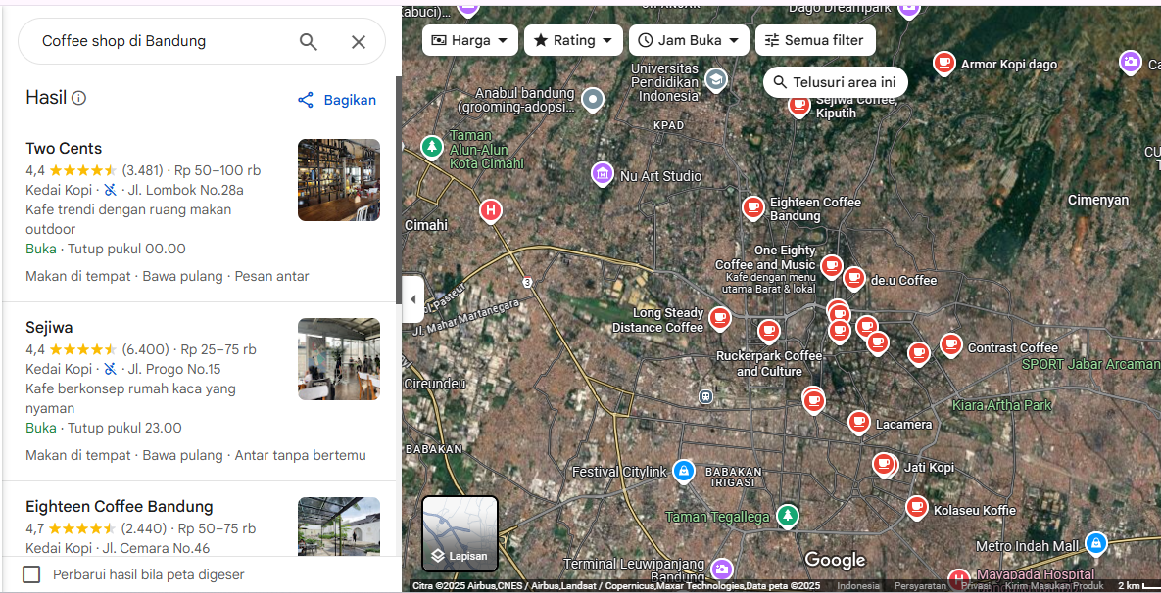Click the SPORT Jabar Arcamanik label
The height and width of the screenshot is (593, 1161).
click(1090, 364)
